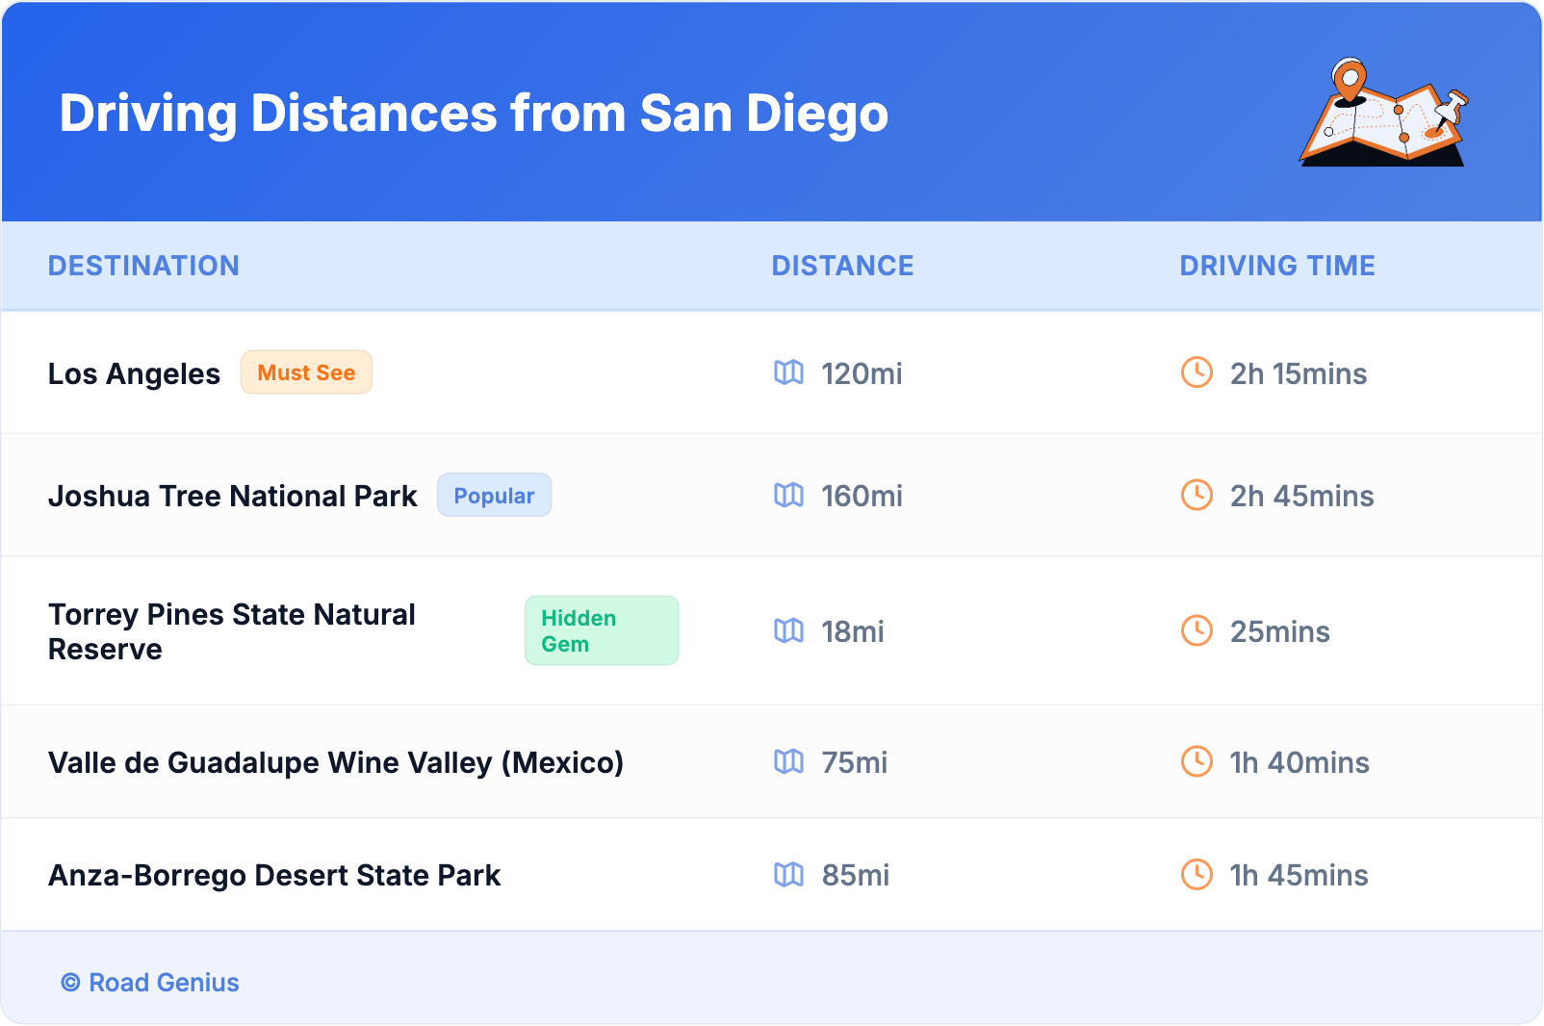This screenshot has height=1026, width=1544.
Task: Select Valle de Guadalupe Wine Valley (Mexico)
Action: pos(336,762)
